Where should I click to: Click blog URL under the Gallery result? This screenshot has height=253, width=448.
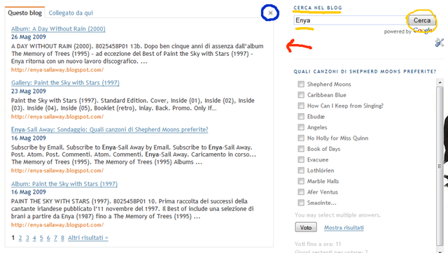click(57, 117)
